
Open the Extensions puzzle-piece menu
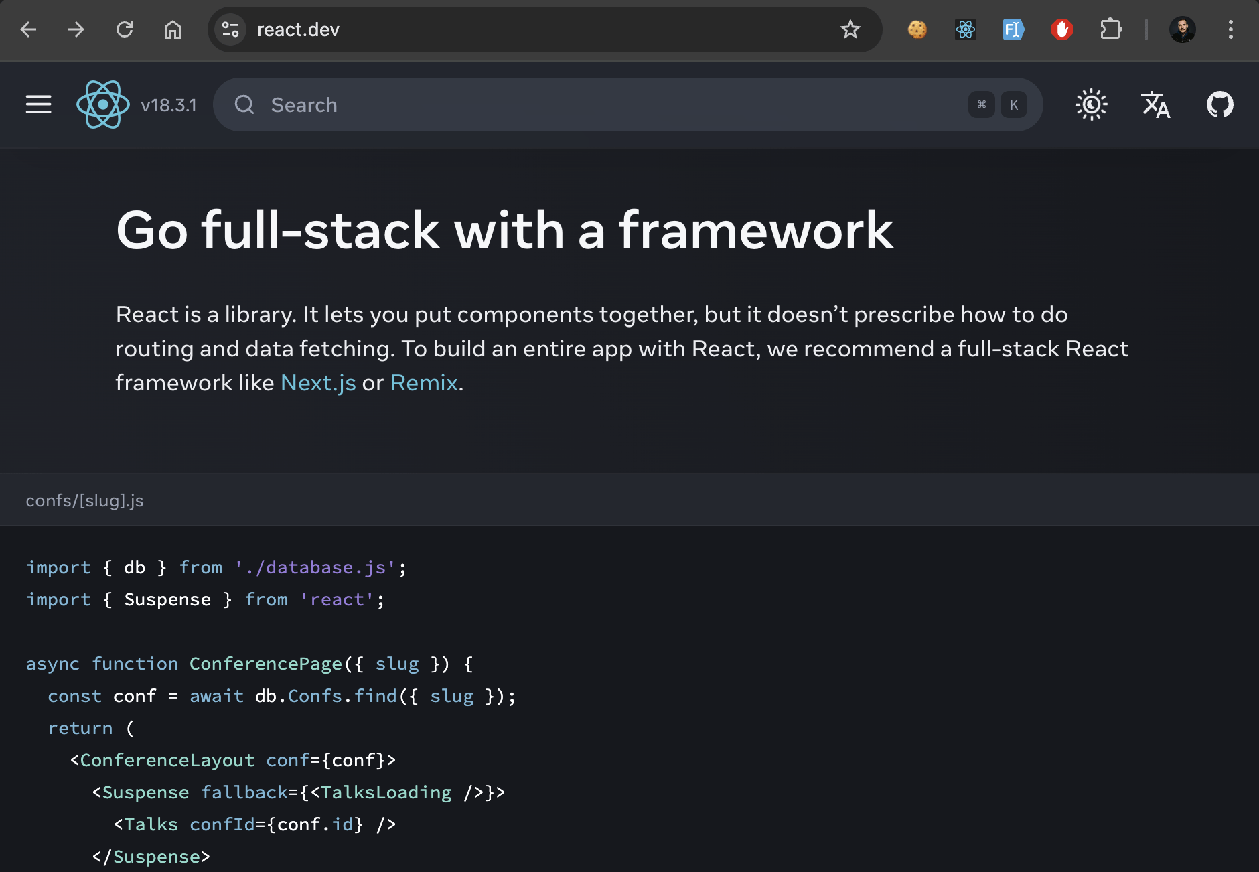pos(1110,29)
